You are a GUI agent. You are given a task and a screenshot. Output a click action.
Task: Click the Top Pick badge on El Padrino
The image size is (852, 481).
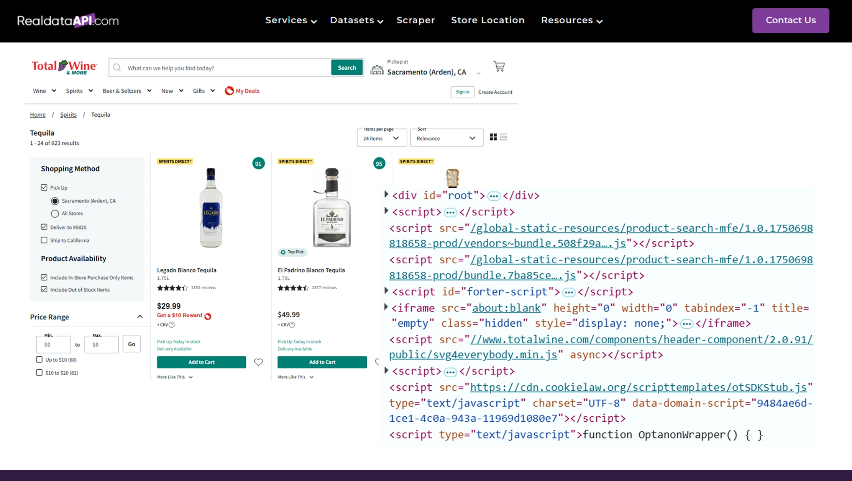pos(292,252)
